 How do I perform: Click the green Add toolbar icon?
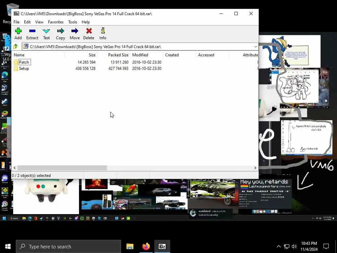tap(18, 31)
